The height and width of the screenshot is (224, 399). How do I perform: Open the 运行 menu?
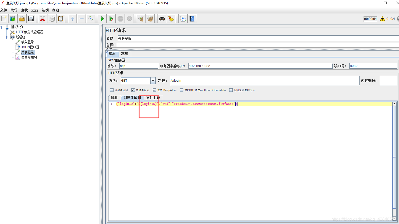click(35, 10)
